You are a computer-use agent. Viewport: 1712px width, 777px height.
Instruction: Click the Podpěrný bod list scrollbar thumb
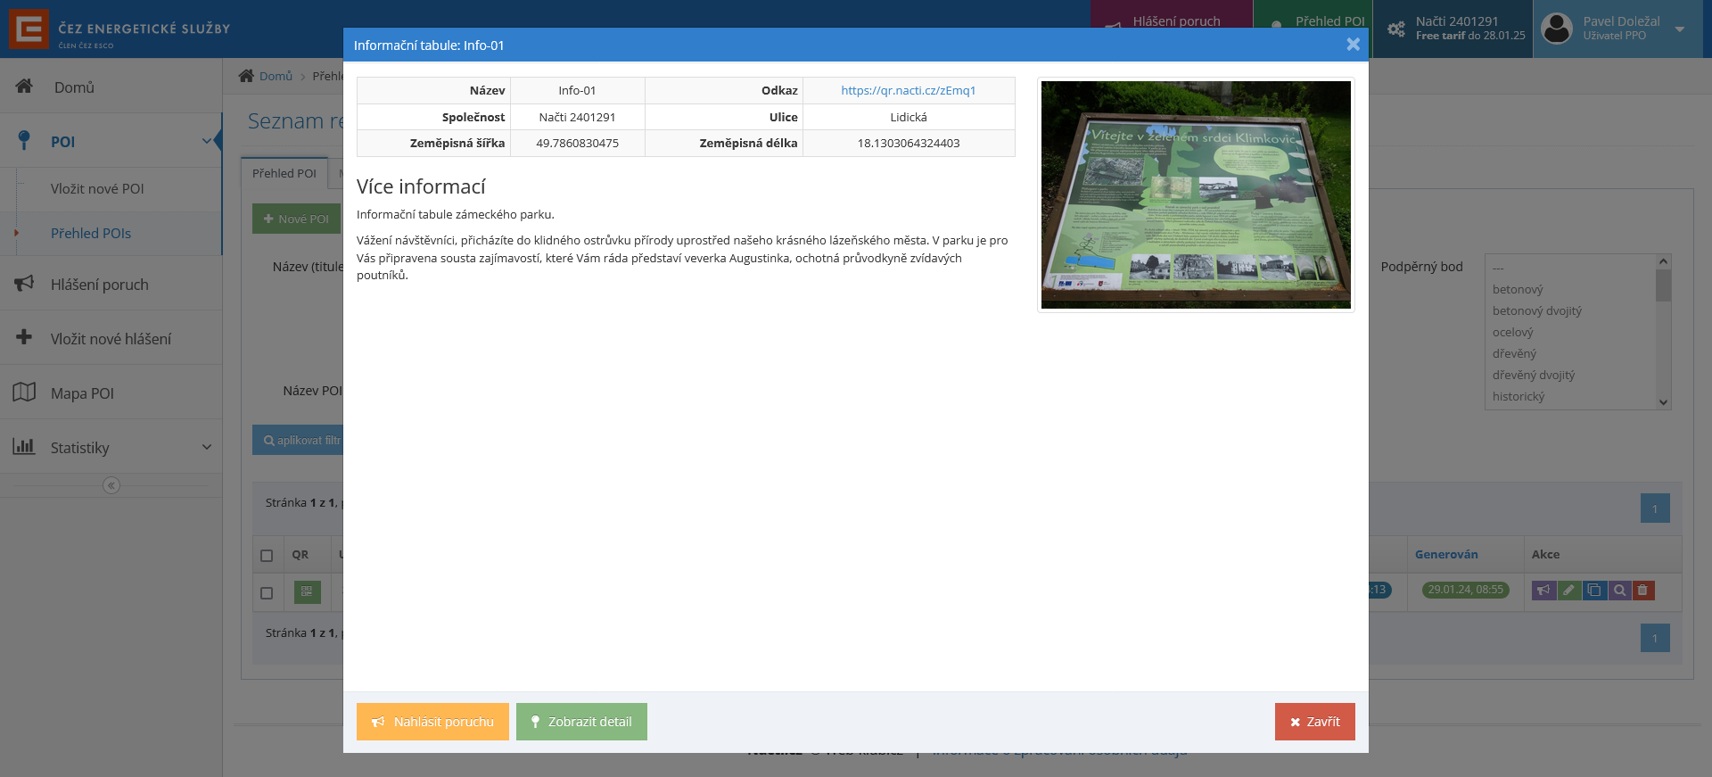[1663, 285]
